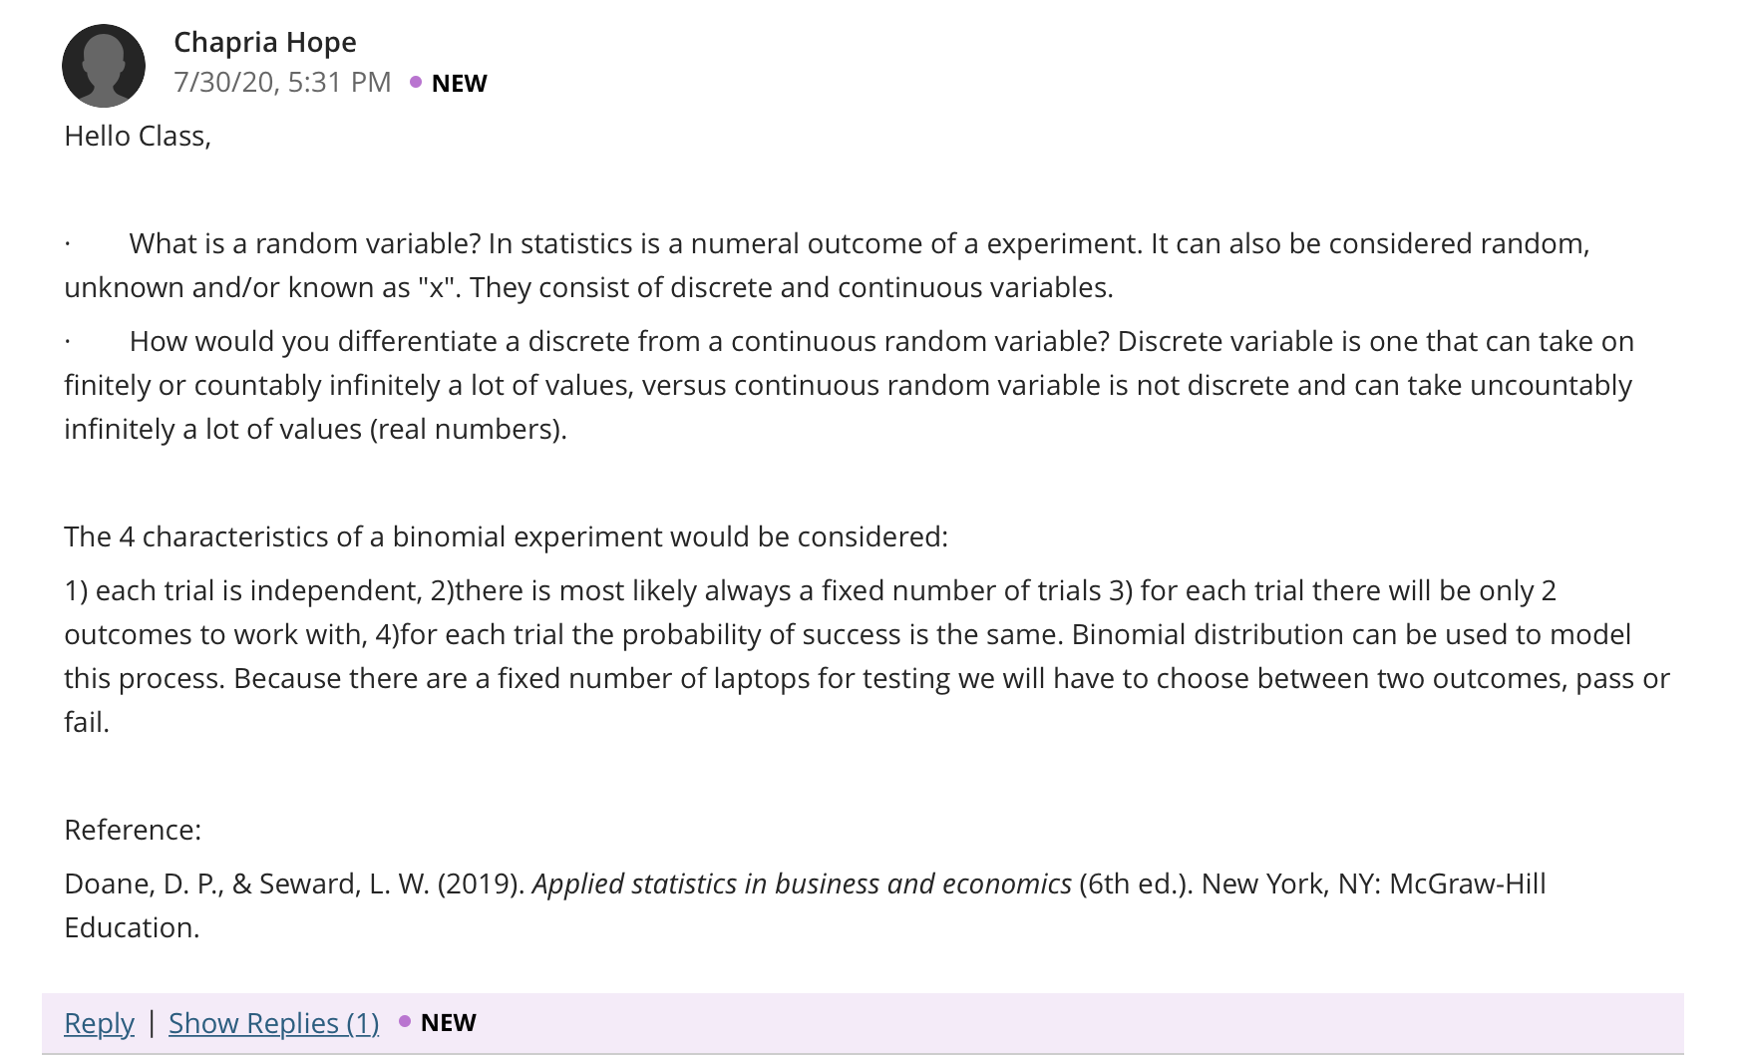This screenshot has height=1057, width=1739.
Task: Click the purple dot beside the timestamp
Action: 416,82
